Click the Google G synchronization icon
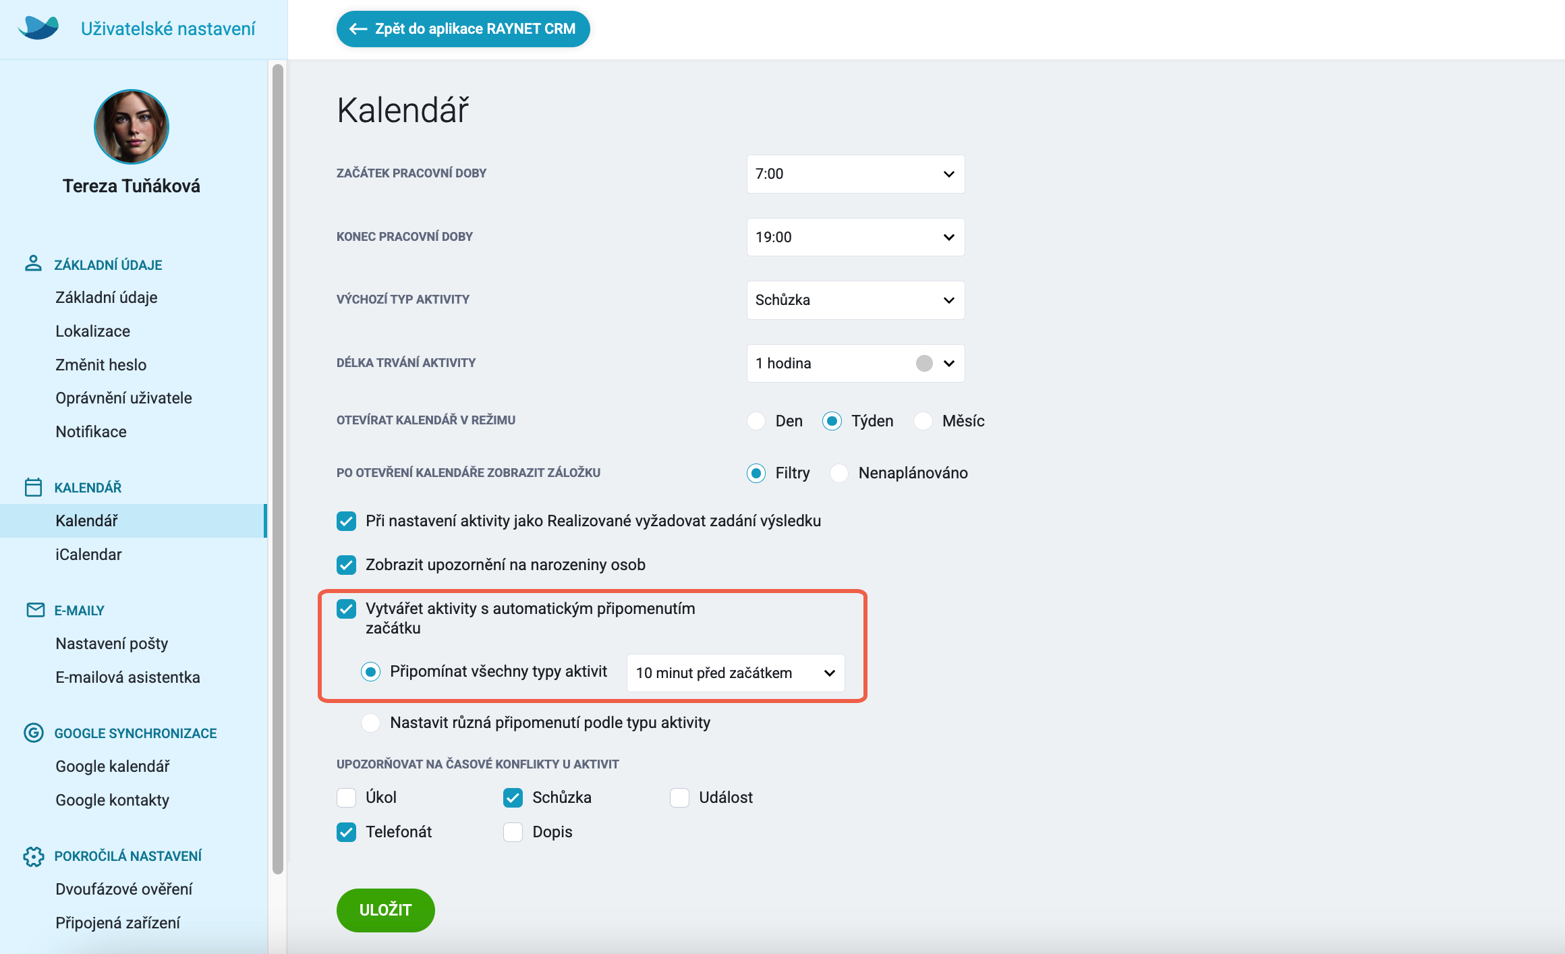Screen dimensions: 1565x954 click(x=34, y=733)
